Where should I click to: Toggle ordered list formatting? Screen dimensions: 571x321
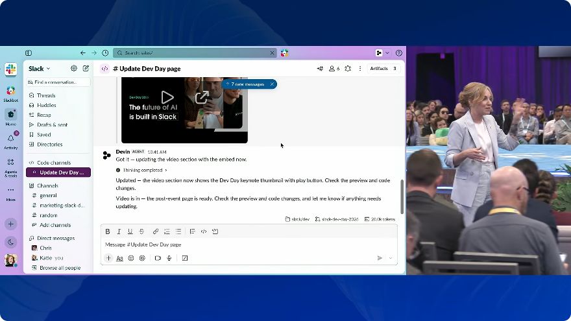(x=167, y=232)
